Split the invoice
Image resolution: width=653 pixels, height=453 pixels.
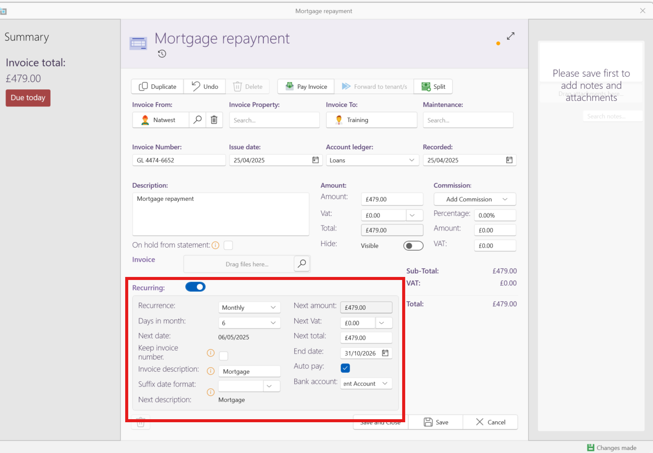[433, 87]
